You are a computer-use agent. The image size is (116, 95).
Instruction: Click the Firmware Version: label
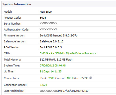[14, 35]
